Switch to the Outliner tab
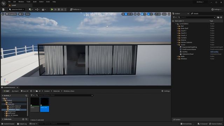The width and height of the screenshot is (224, 126). (177, 14)
